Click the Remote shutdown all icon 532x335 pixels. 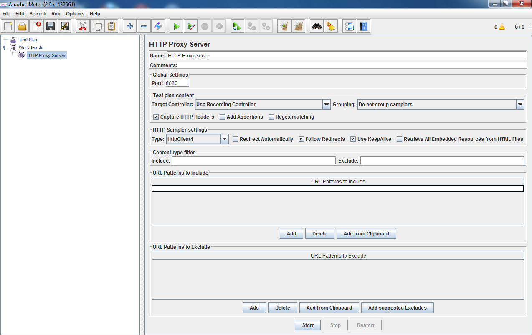pos(266,27)
